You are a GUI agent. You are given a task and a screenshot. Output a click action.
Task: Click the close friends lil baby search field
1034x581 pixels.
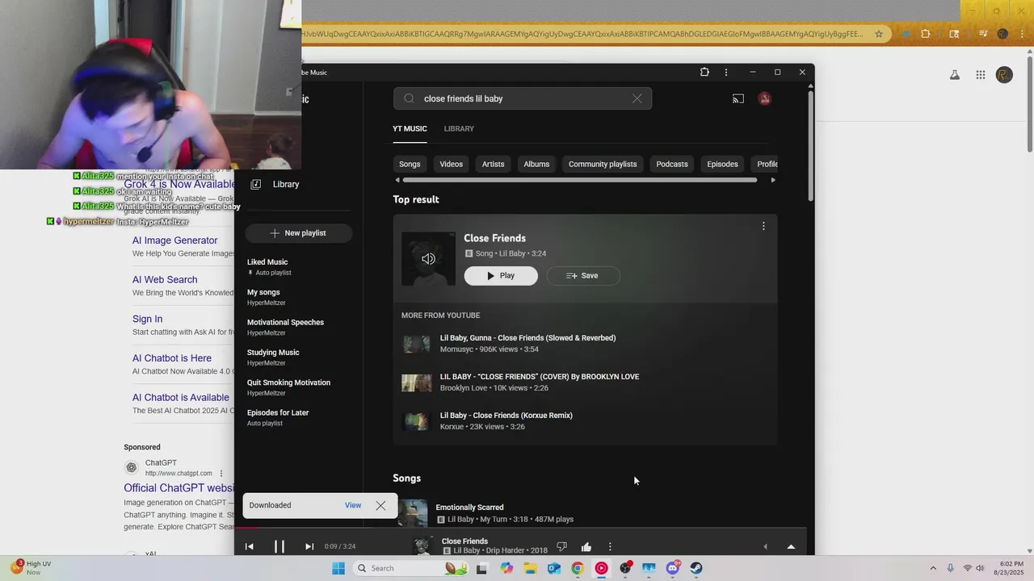tap(523, 98)
